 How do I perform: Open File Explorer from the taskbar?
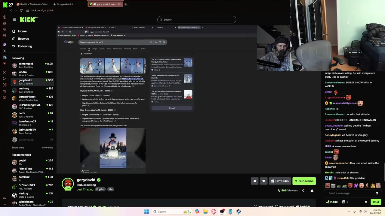click(205, 211)
